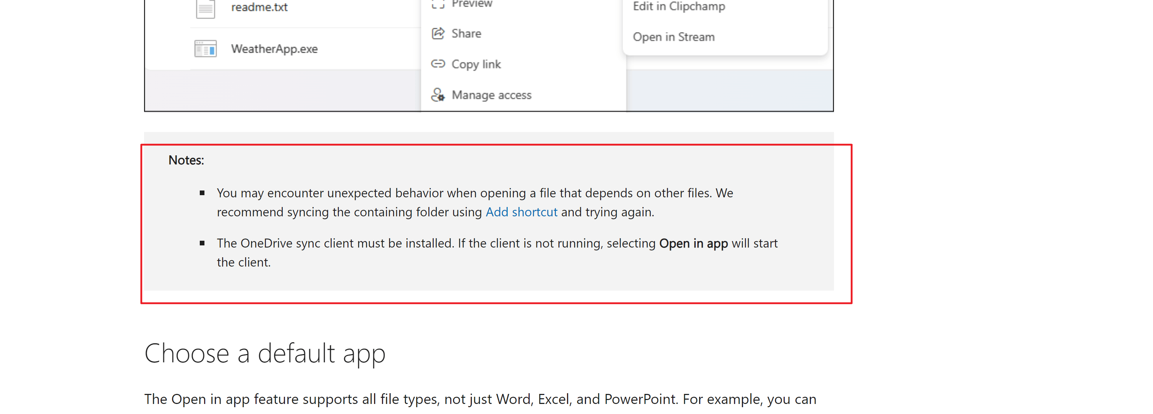Click the Notes heading label
1153x414 pixels.
click(x=186, y=160)
